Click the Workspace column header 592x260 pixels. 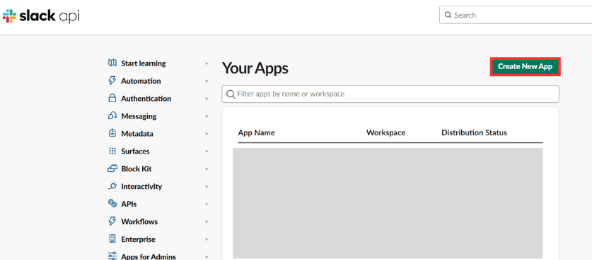pos(386,132)
